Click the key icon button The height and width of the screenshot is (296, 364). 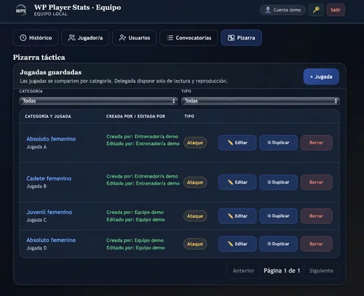[x=316, y=10]
